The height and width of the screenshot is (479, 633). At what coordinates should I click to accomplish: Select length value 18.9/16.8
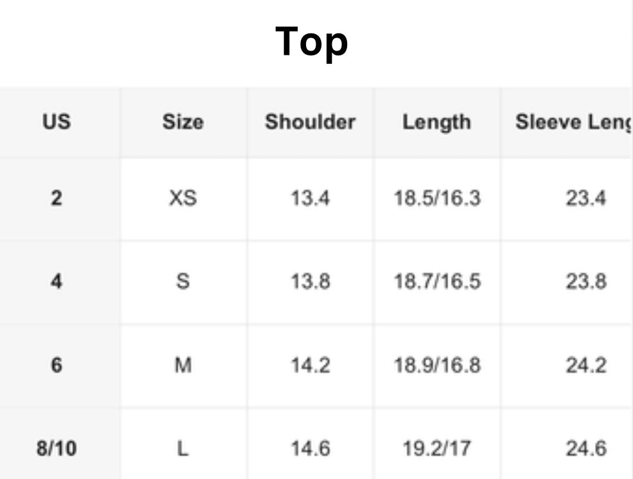[x=436, y=365]
